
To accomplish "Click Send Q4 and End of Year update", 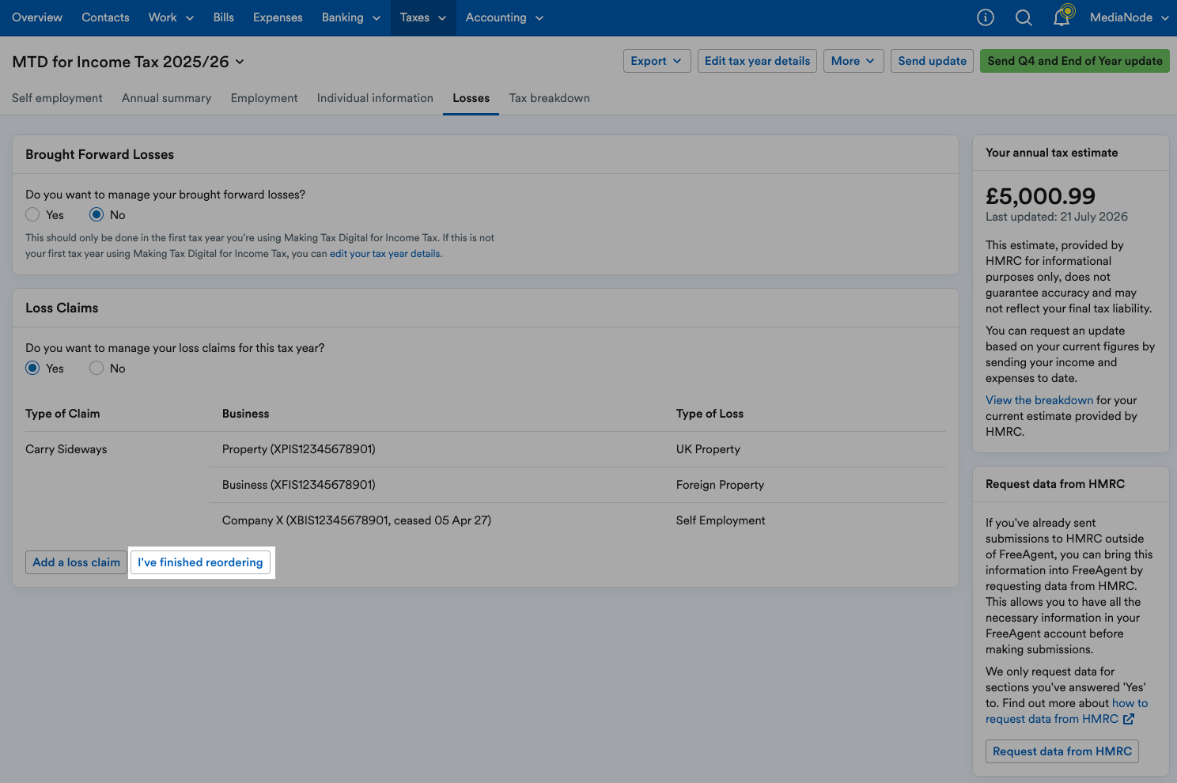I will [x=1075, y=61].
